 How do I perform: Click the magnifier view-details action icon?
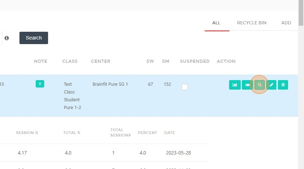(259, 85)
